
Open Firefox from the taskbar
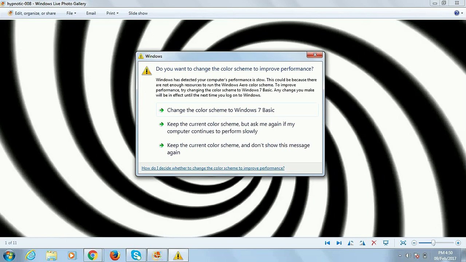(x=115, y=255)
